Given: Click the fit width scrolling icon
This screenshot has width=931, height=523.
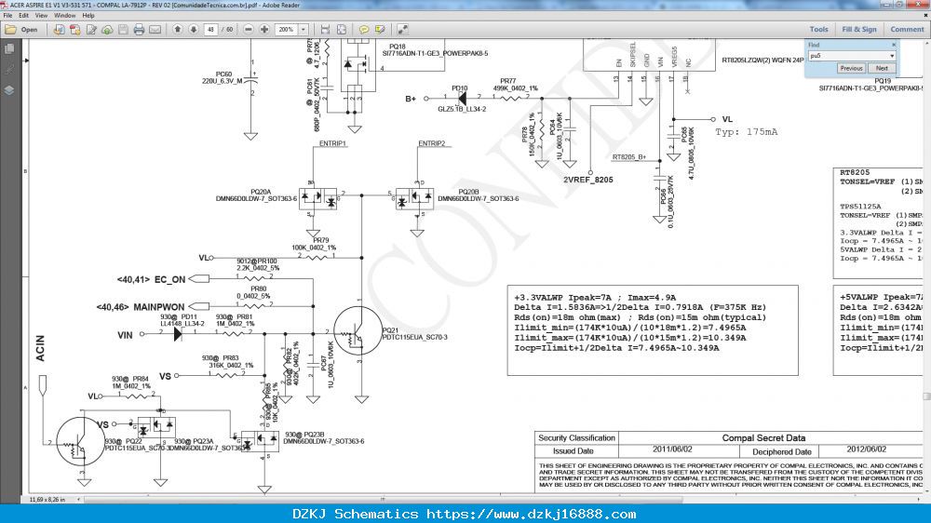Looking at the screenshot, I should tap(325, 29).
